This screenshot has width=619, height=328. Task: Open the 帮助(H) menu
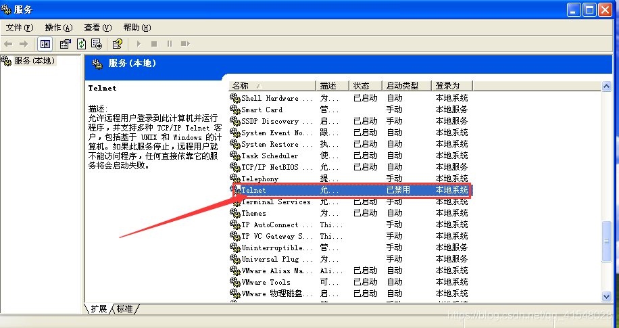click(x=137, y=28)
